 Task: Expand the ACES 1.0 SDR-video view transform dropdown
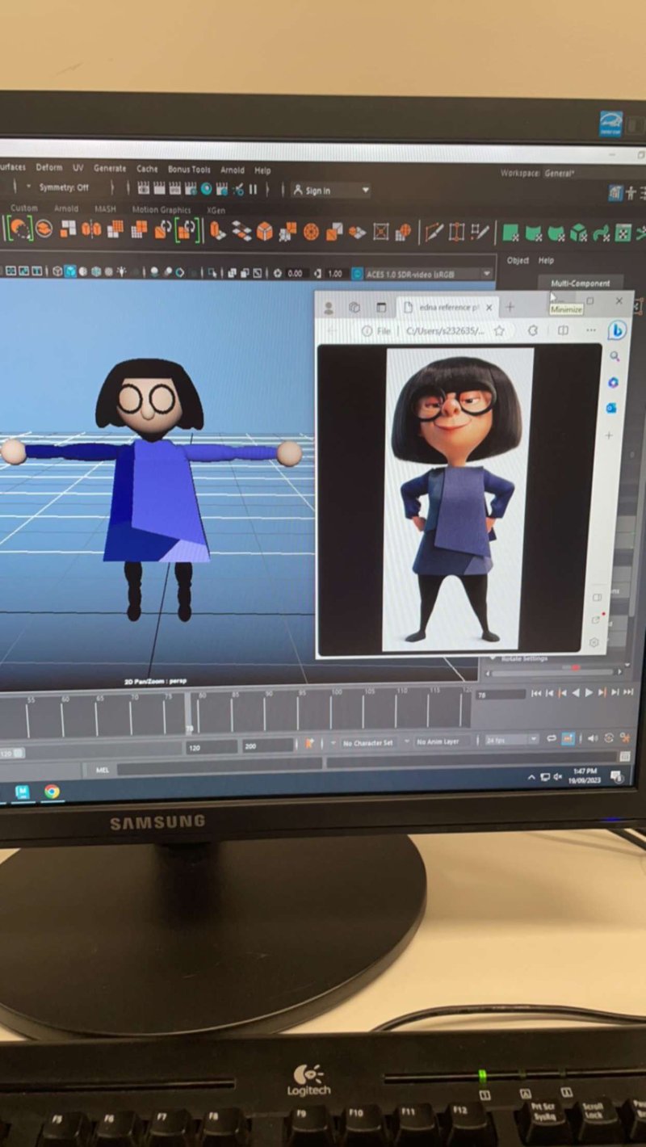487,275
